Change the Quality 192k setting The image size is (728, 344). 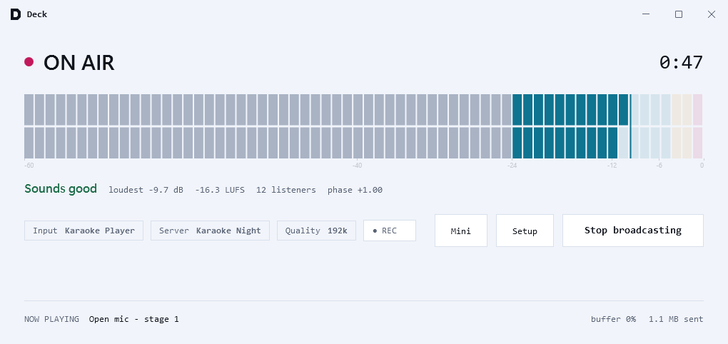316,231
